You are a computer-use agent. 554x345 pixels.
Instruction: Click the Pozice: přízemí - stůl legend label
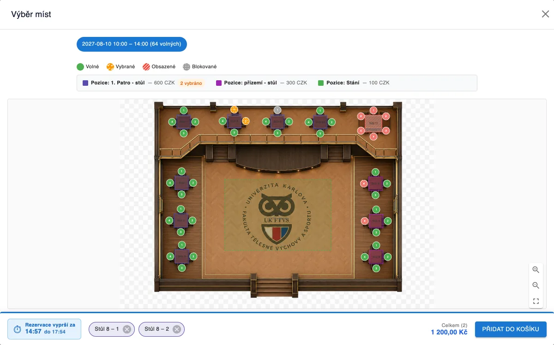(251, 83)
